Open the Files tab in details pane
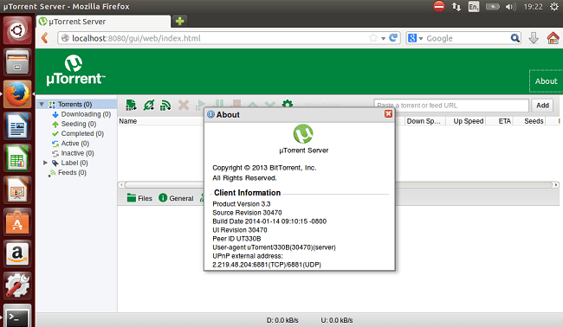 [139, 198]
